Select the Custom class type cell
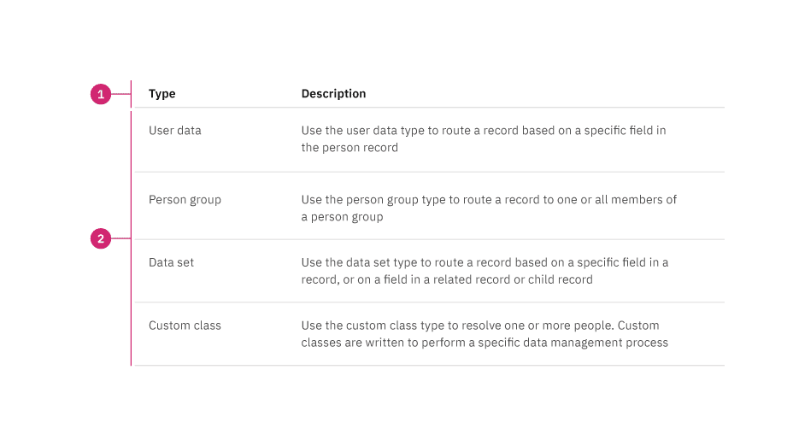Image resolution: width=793 pixels, height=446 pixels. 185,326
